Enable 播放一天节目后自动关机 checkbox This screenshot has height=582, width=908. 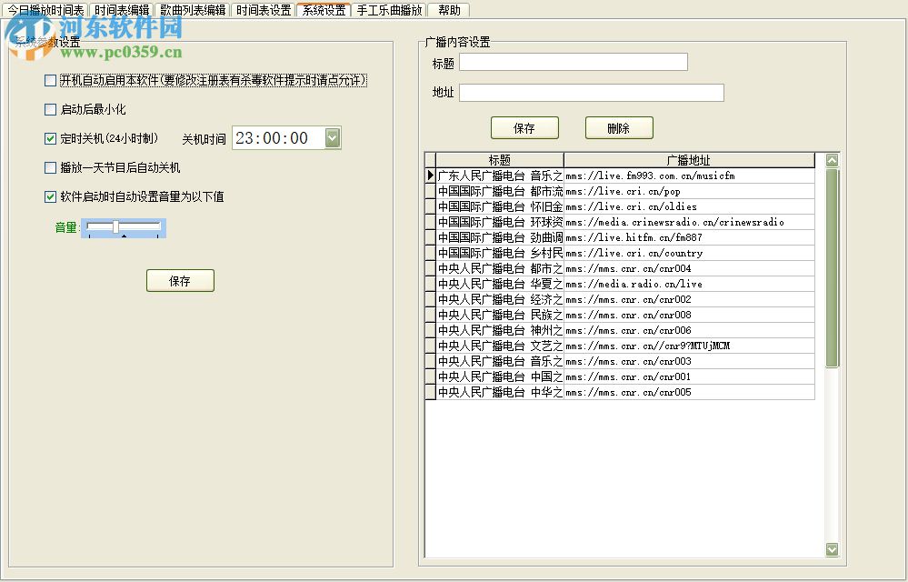pyautogui.click(x=50, y=168)
